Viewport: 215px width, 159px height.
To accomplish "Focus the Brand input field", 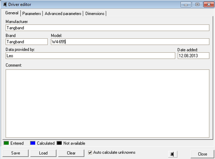I will (x=27, y=42).
